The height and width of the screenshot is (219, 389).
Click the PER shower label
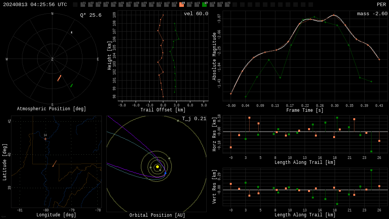coord(381,5)
